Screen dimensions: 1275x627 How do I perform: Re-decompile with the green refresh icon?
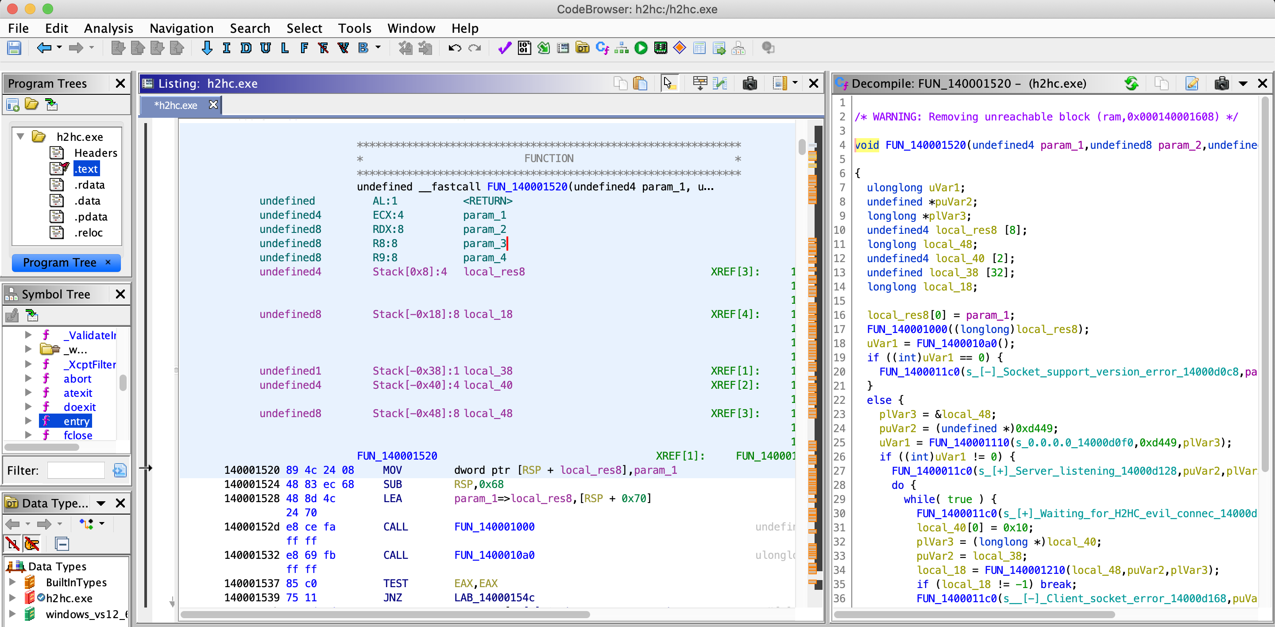tap(1132, 83)
